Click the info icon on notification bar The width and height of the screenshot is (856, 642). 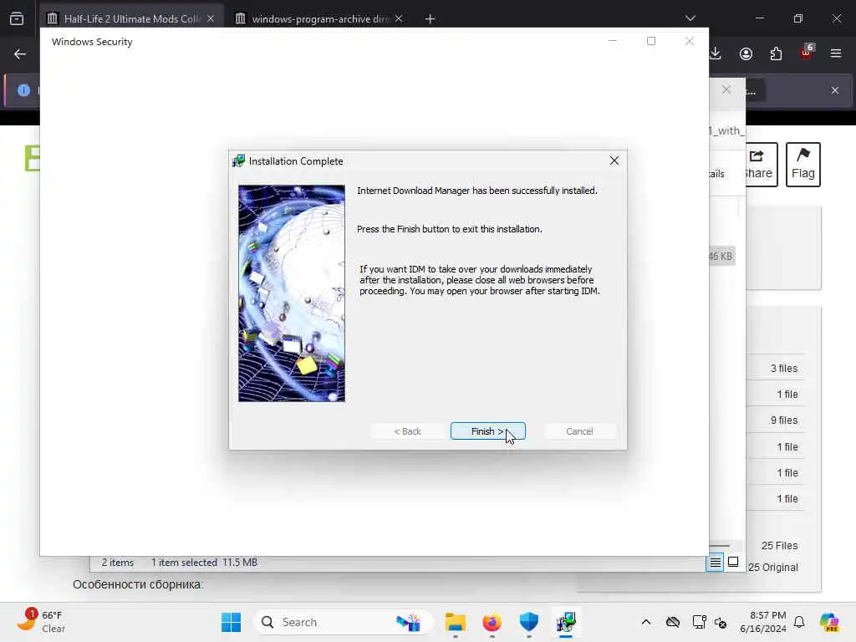pyautogui.click(x=23, y=90)
